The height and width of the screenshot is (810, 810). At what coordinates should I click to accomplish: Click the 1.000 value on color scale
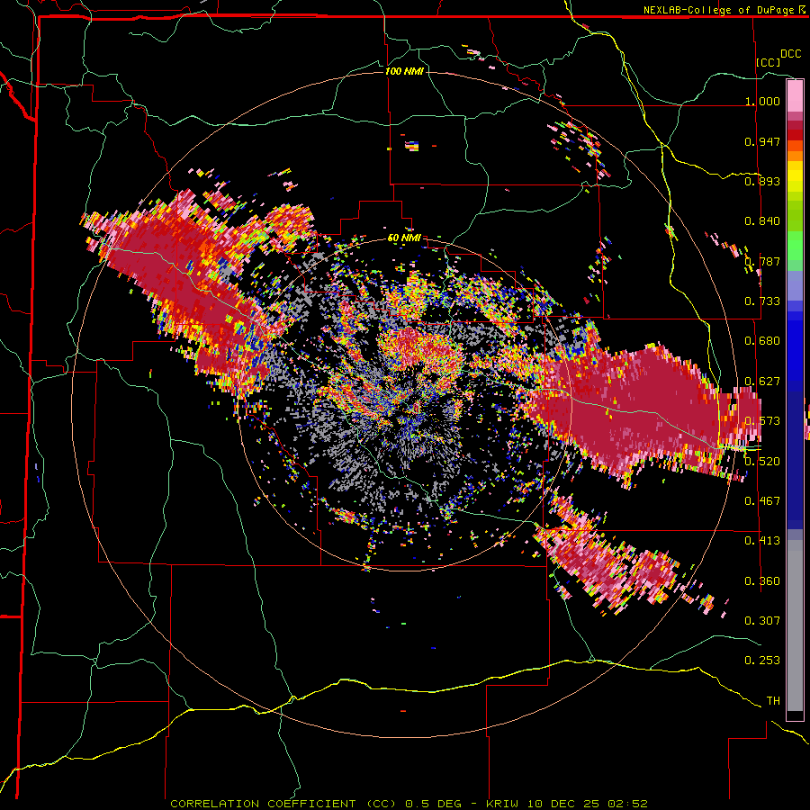tap(762, 101)
